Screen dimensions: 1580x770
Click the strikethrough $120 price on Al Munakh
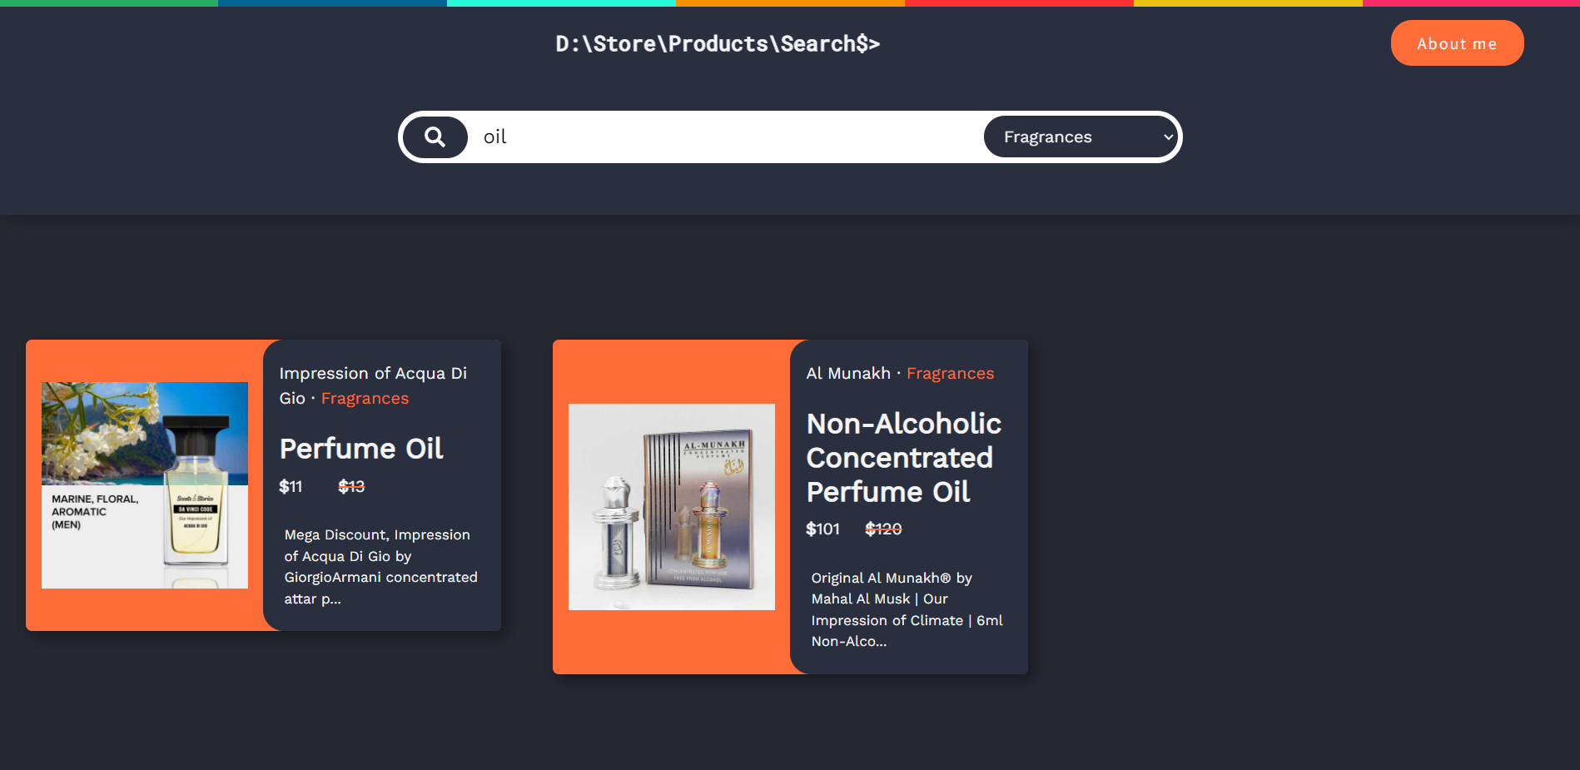click(x=883, y=529)
